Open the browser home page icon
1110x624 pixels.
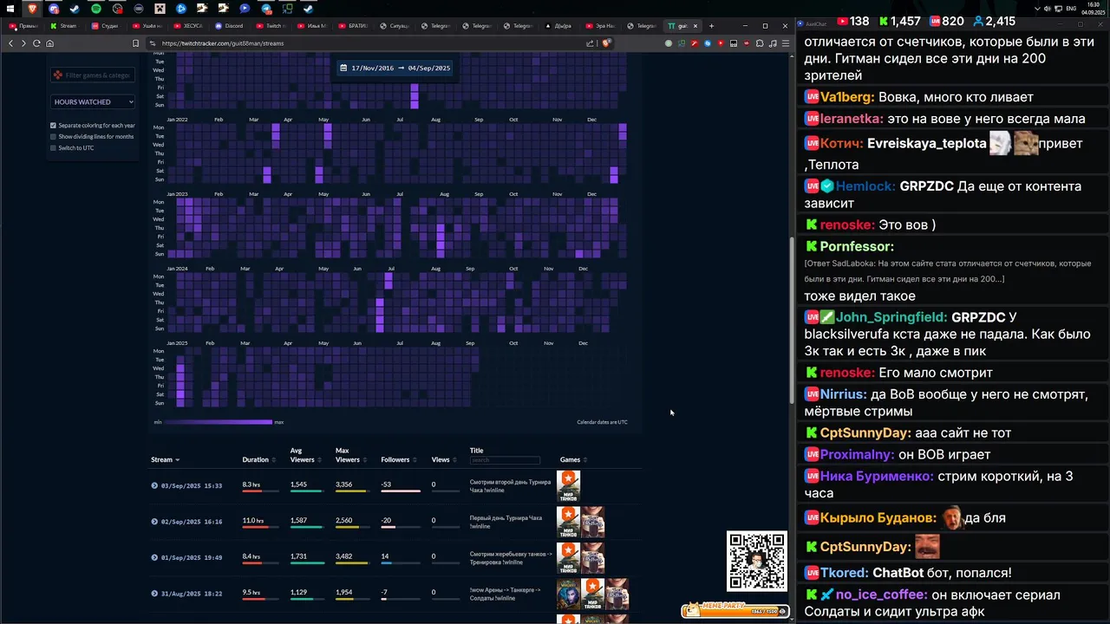[50, 43]
